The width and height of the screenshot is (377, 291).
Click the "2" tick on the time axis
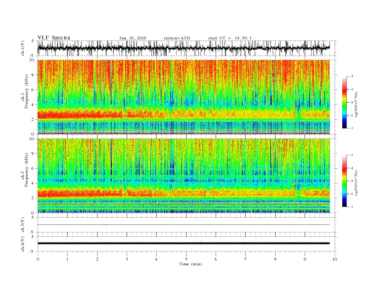pos(97,259)
